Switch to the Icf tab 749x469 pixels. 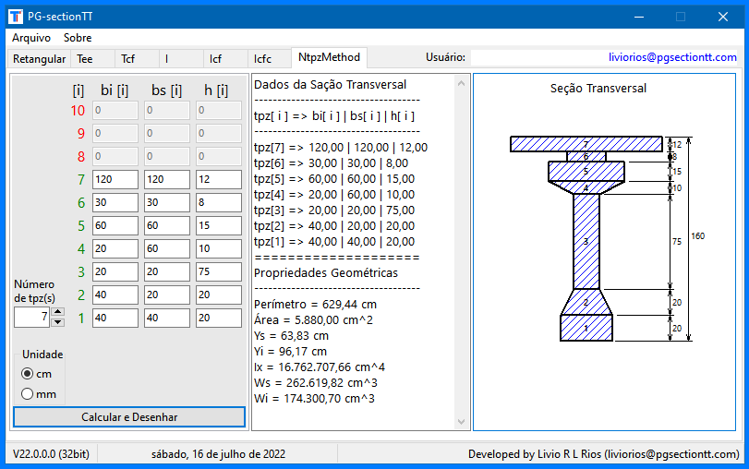coord(225,59)
